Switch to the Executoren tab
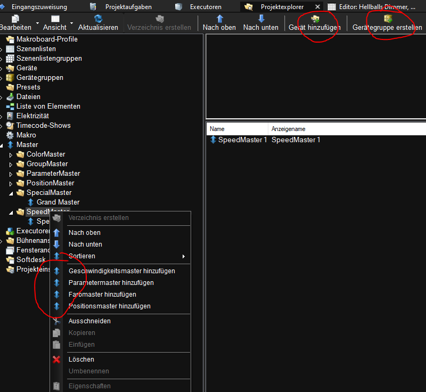The width and height of the screenshot is (426, 392). coord(205,7)
